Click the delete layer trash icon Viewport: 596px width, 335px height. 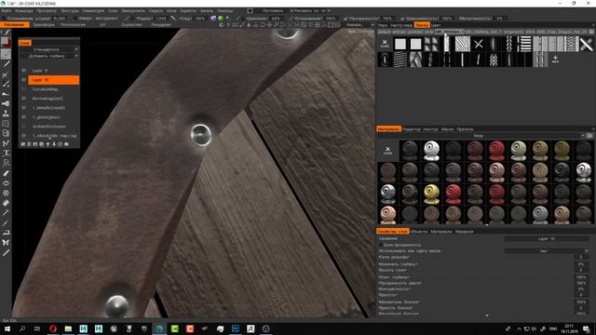click(29, 144)
